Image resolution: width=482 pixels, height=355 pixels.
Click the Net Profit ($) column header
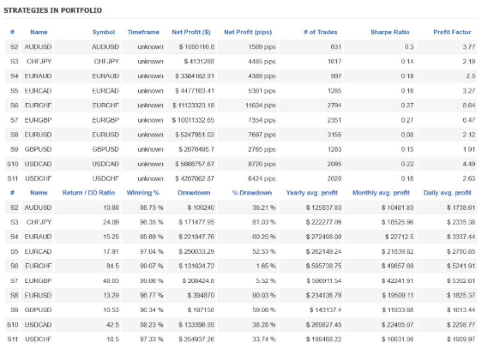click(x=191, y=32)
